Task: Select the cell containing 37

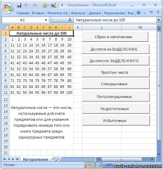Action: 50,57
